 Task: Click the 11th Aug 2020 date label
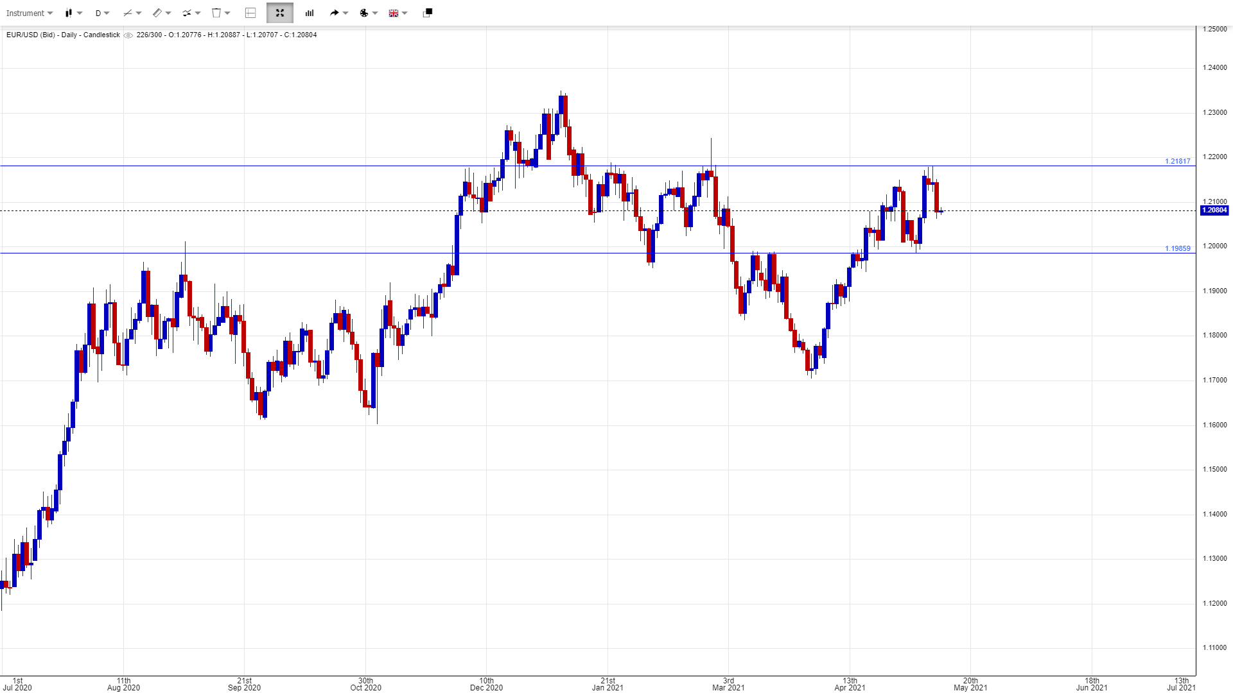point(123,684)
